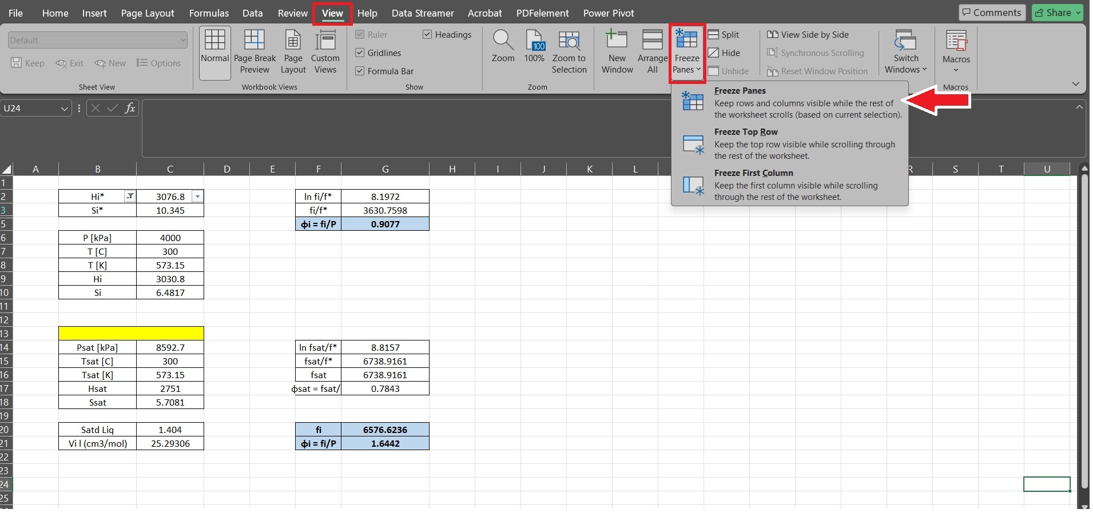The width and height of the screenshot is (1093, 517).
Task: Click the Select All corner triangle
Action: click(x=6, y=169)
